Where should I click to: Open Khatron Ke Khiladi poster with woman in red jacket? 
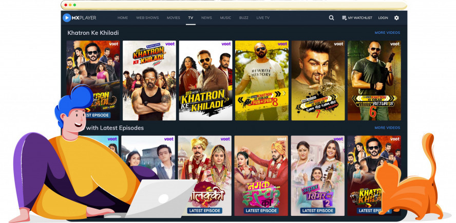[x=205, y=80]
